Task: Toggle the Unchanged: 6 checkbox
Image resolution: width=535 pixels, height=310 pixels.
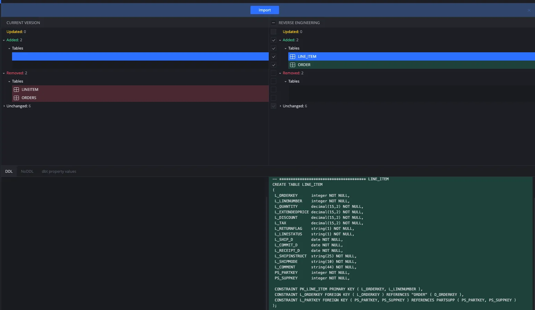Action: (274, 106)
